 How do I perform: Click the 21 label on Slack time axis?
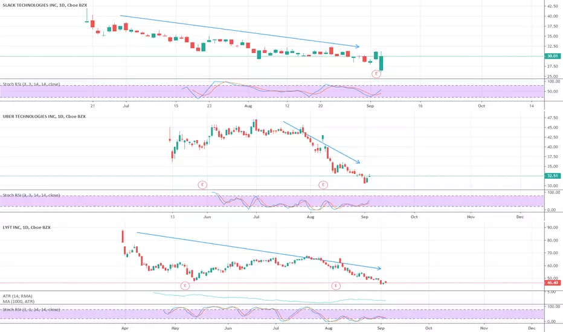[x=92, y=106]
